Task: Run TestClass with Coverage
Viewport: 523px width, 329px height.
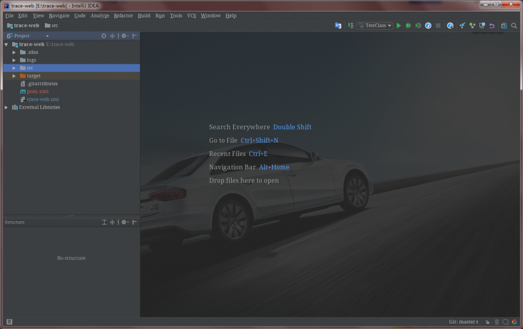Action: coord(417,25)
